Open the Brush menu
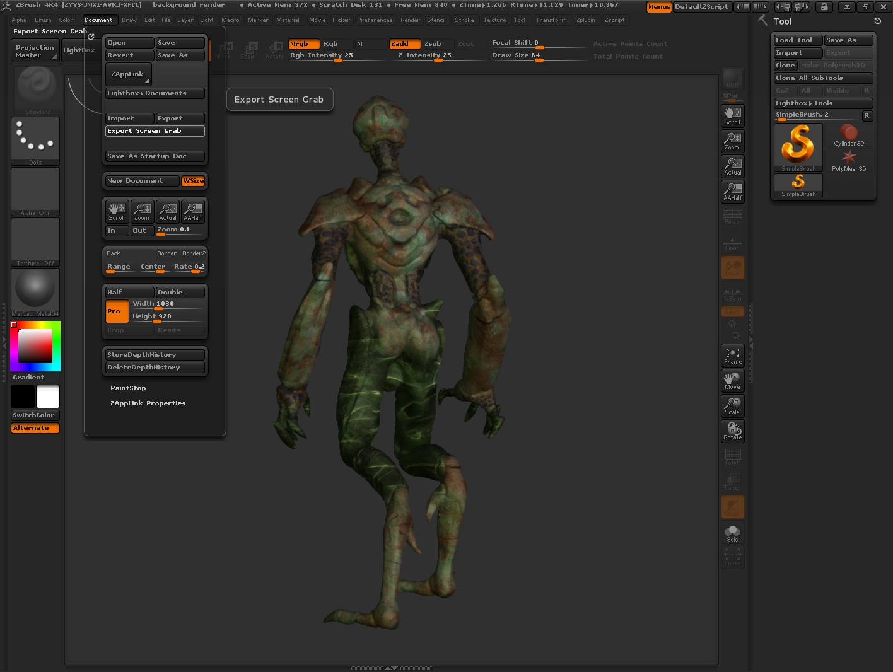This screenshot has height=672, width=893. pos(43,20)
